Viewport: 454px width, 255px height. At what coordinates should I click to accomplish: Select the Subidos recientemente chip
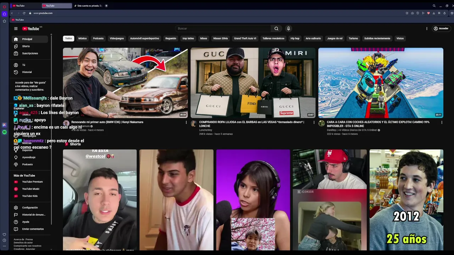[x=377, y=39]
